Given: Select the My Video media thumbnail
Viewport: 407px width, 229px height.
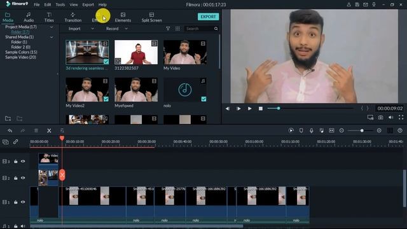Looking at the screenshot, I should click(x=185, y=52).
